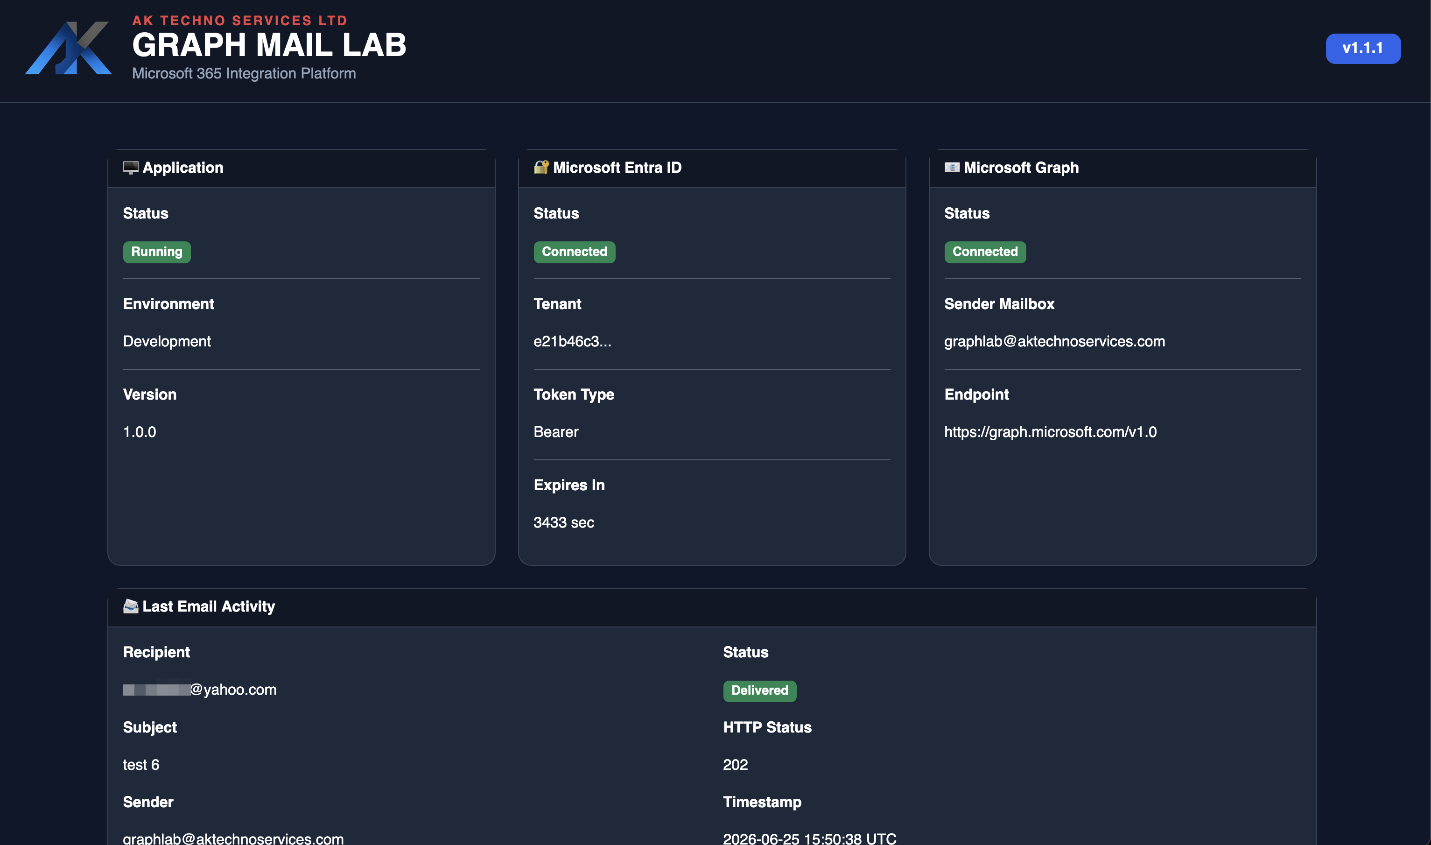This screenshot has width=1431, height=845.
Task: Click the Delivered status badge
Action: (x=759, y=690)
